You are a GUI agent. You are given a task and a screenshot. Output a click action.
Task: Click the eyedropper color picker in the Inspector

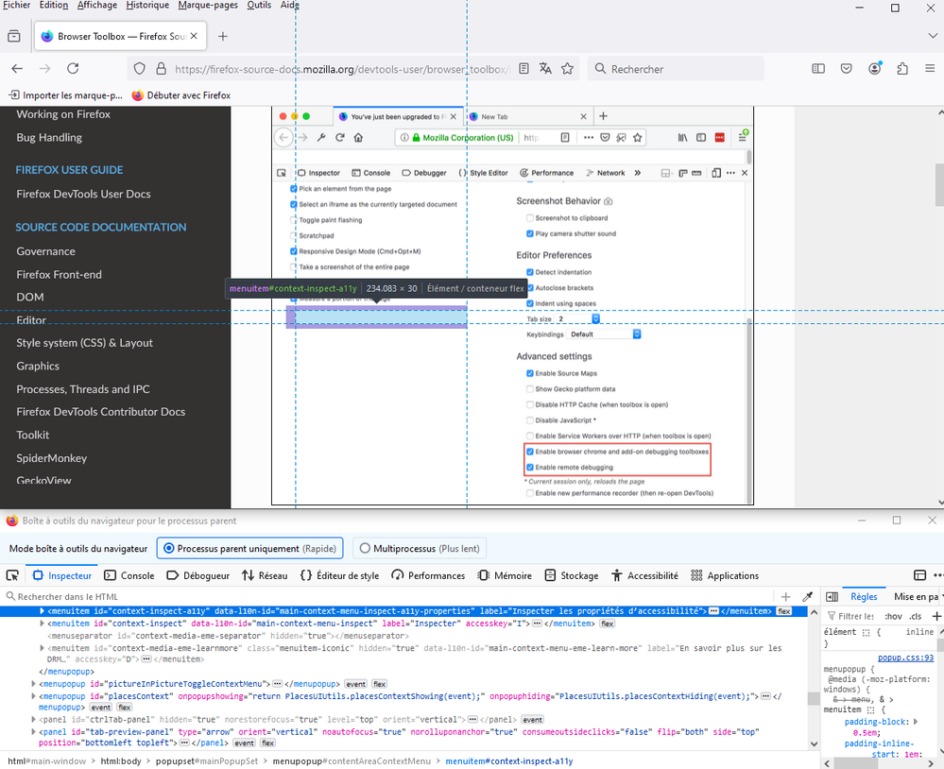[x=807, y=597]
